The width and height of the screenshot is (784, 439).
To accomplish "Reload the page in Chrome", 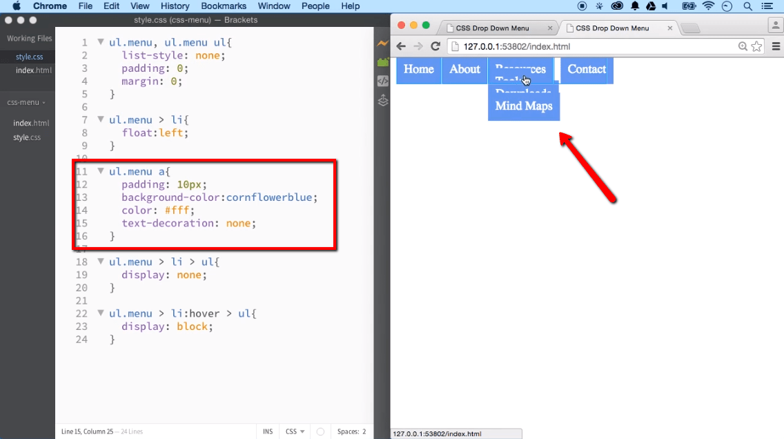I will (435, 46).
